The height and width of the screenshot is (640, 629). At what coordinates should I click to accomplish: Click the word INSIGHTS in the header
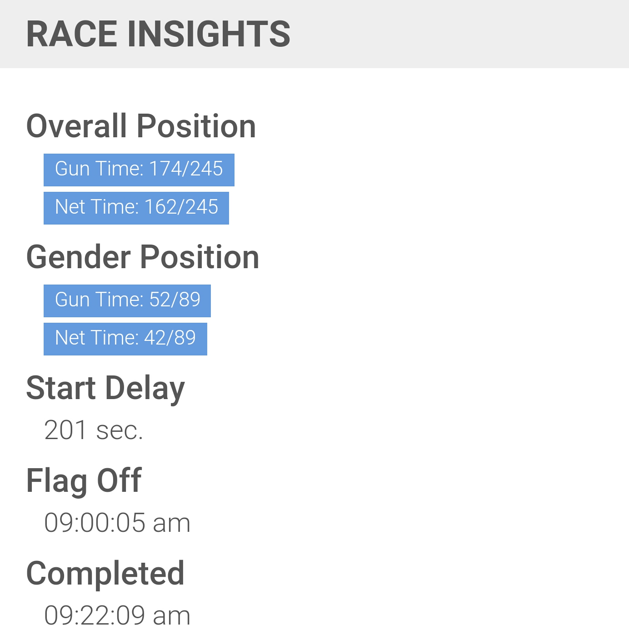click(209, 34)
